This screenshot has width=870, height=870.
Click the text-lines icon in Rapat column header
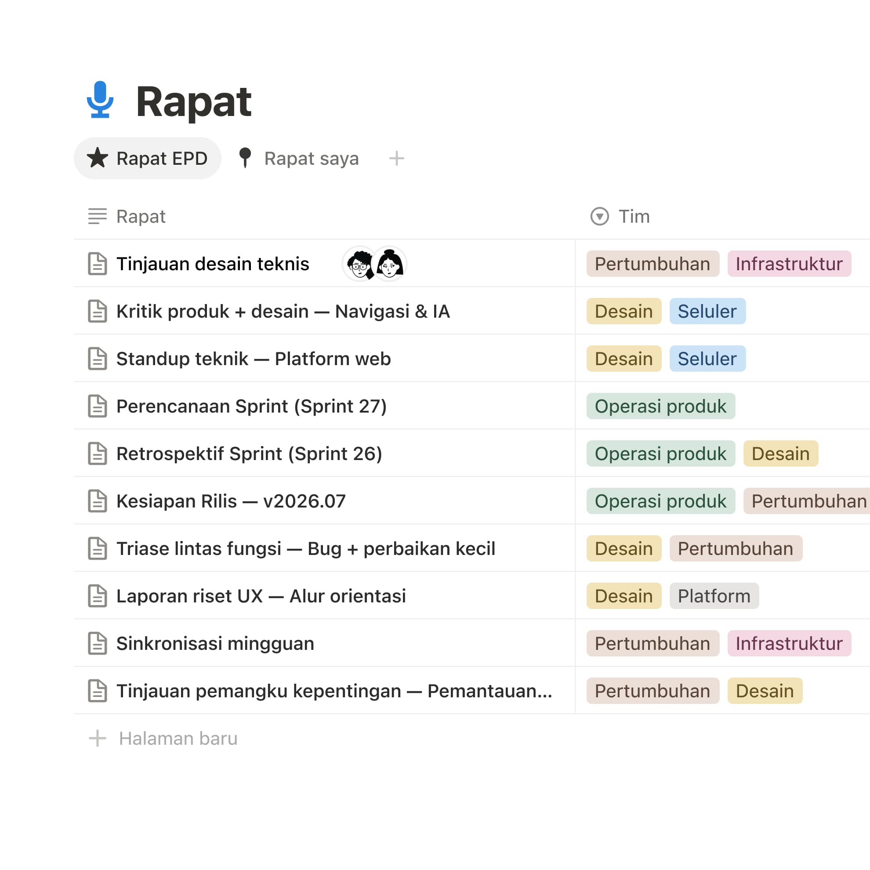[x=97, y=216]
